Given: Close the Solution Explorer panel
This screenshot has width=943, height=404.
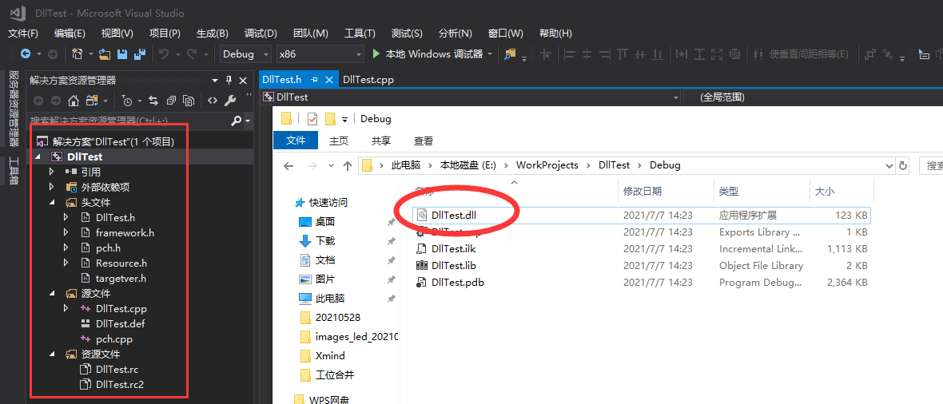Looking at the screenshot, I should point(243,81).
